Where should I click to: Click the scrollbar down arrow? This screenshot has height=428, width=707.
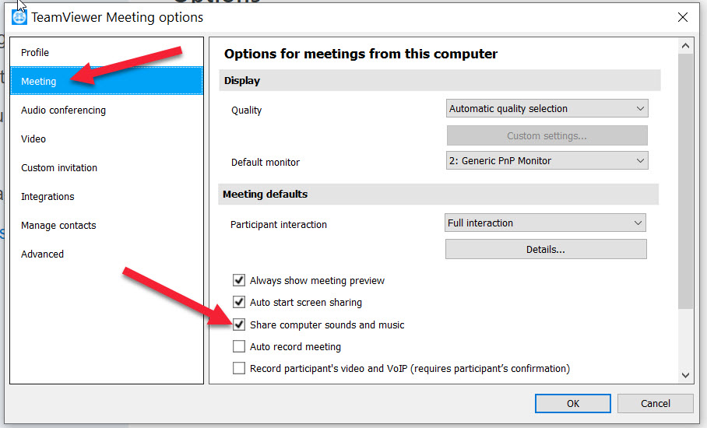point(685,375)
